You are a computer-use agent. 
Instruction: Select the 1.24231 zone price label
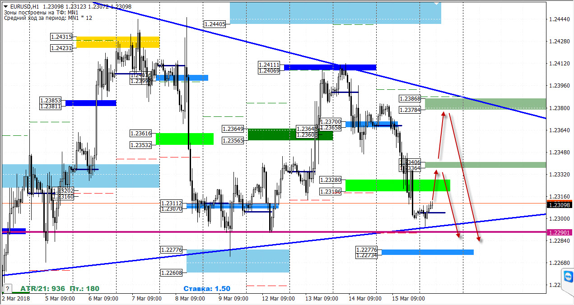coord(61,48)
